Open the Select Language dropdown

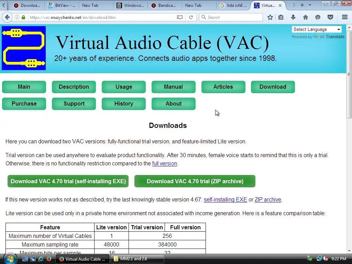317,30
